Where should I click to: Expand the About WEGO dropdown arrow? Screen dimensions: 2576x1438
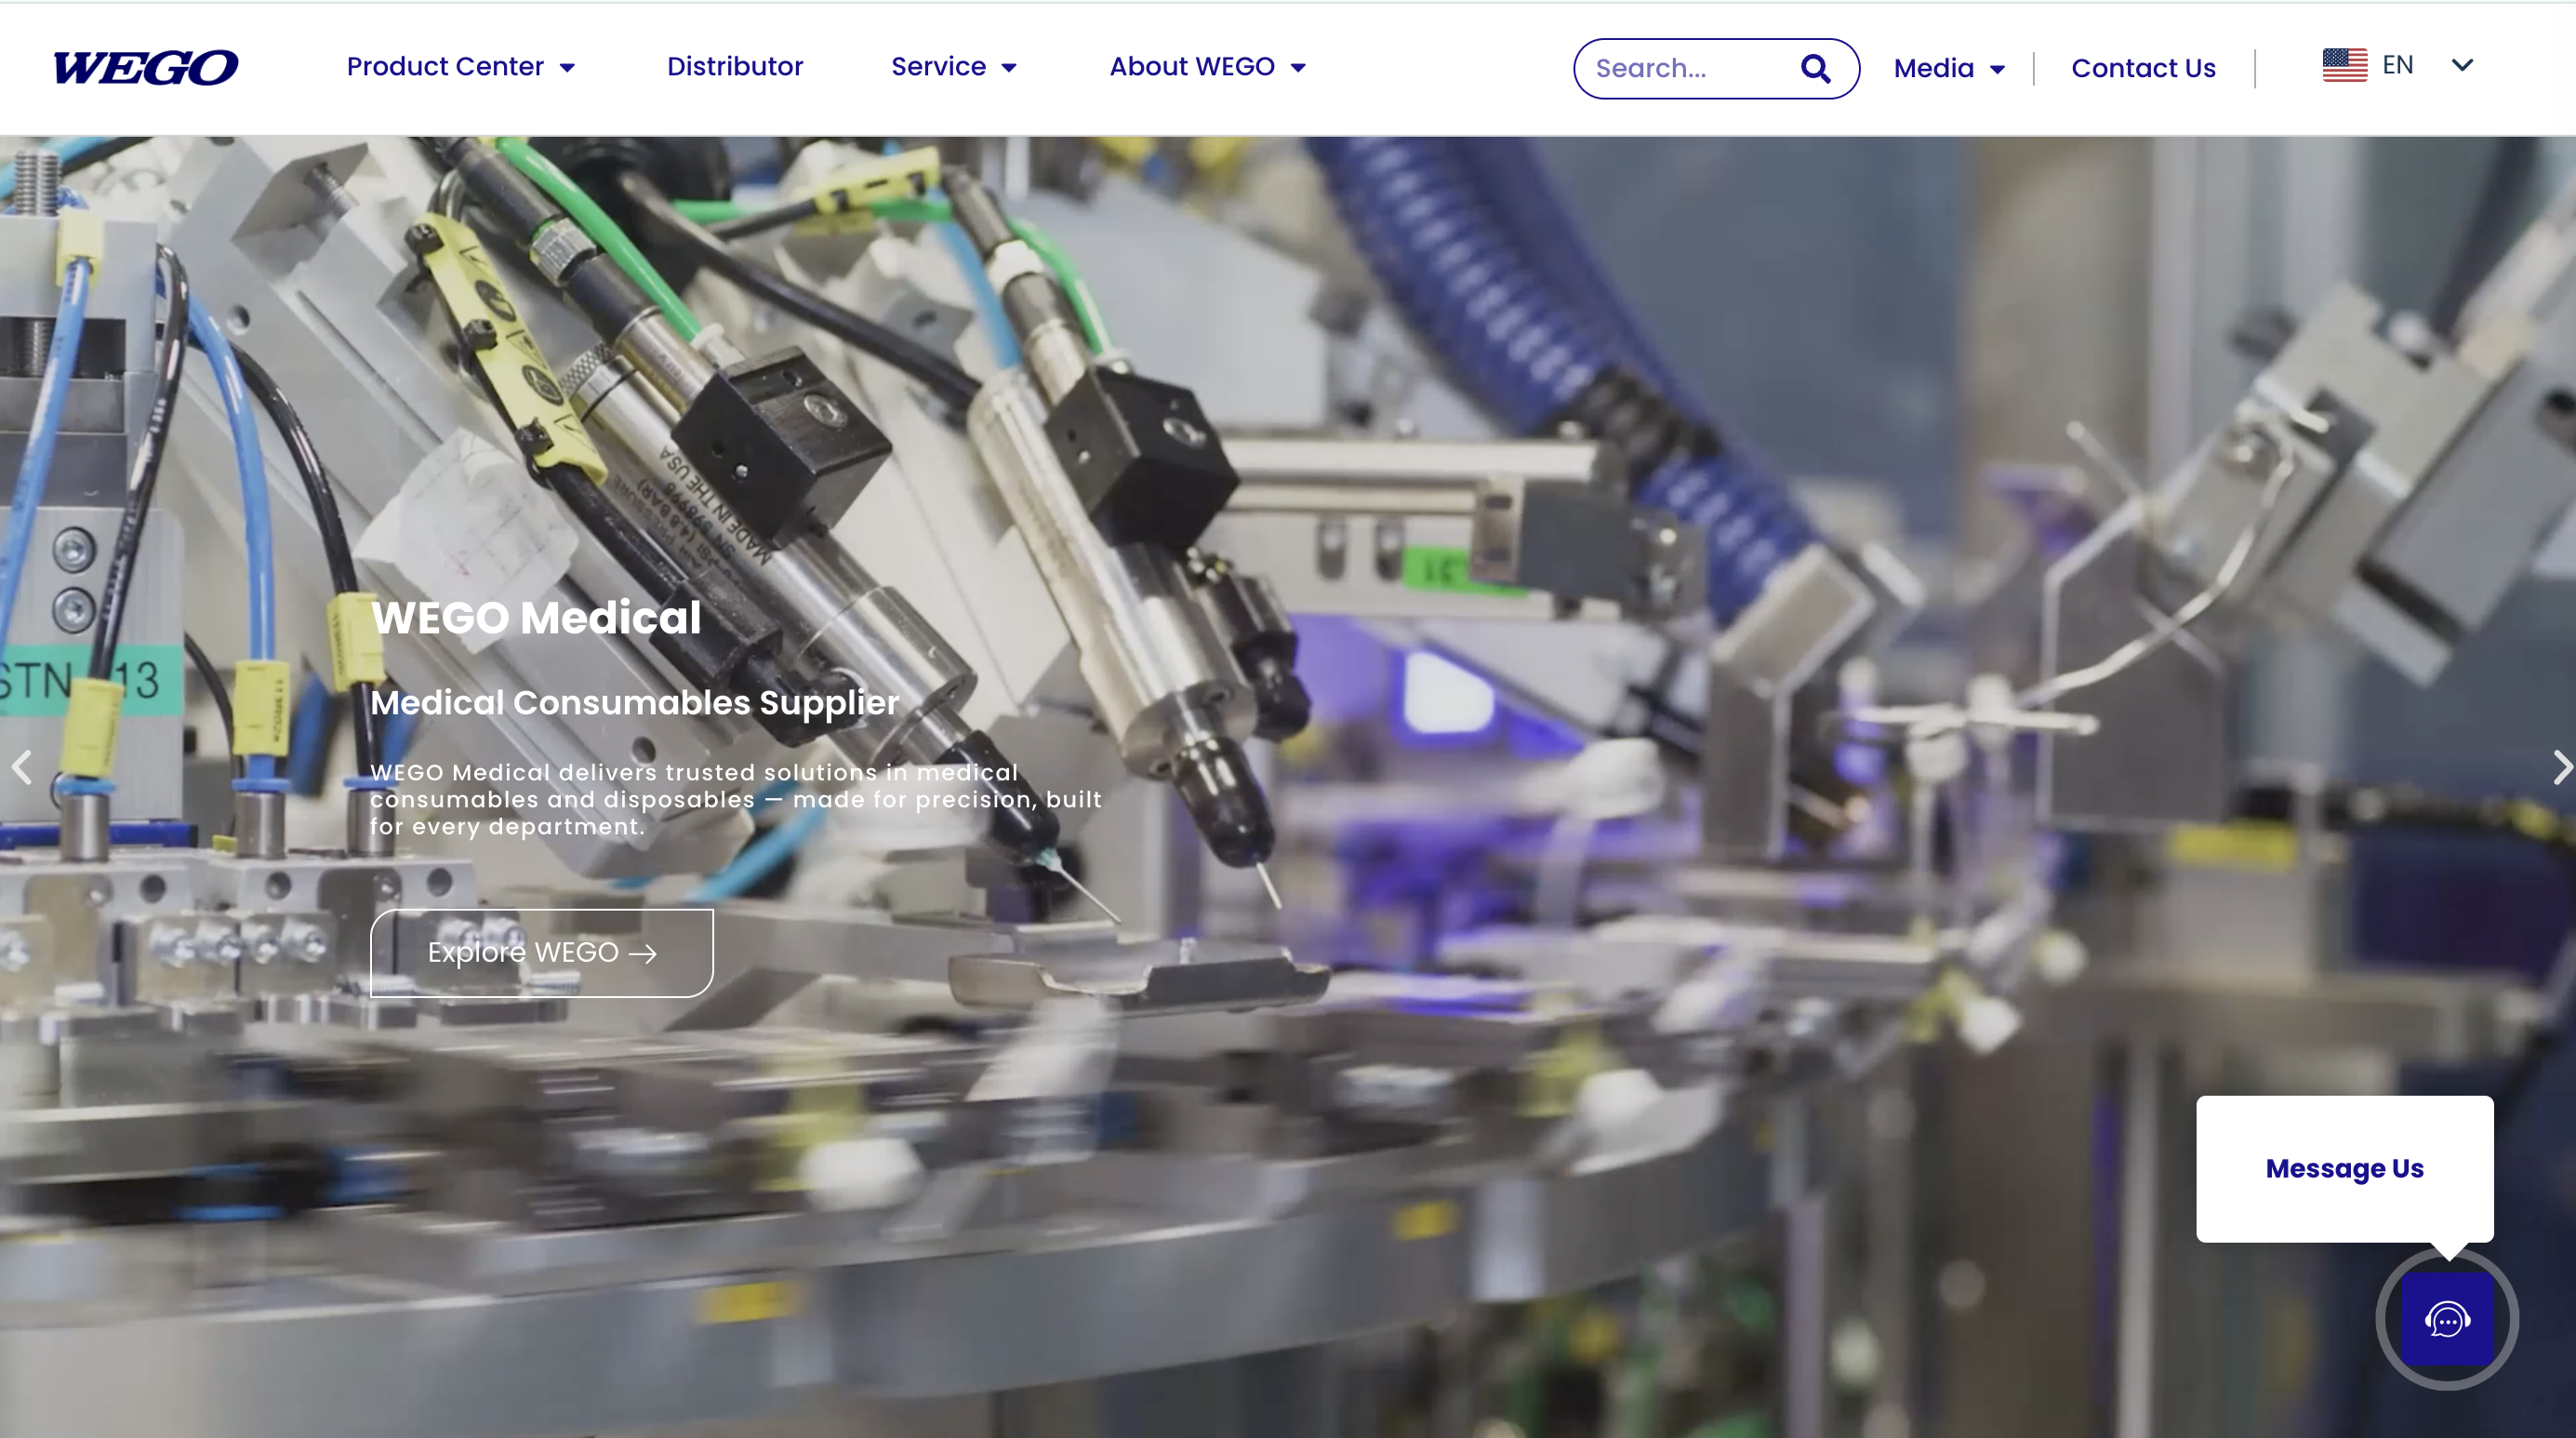(1298, 68)
